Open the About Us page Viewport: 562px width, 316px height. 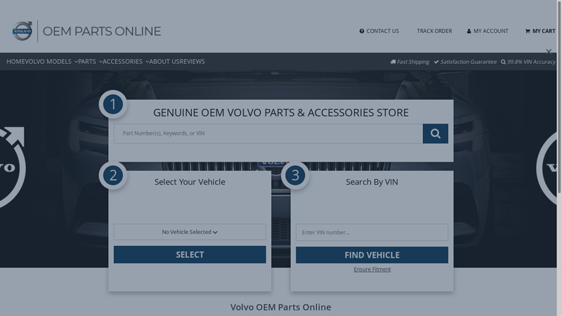(165, 62)
